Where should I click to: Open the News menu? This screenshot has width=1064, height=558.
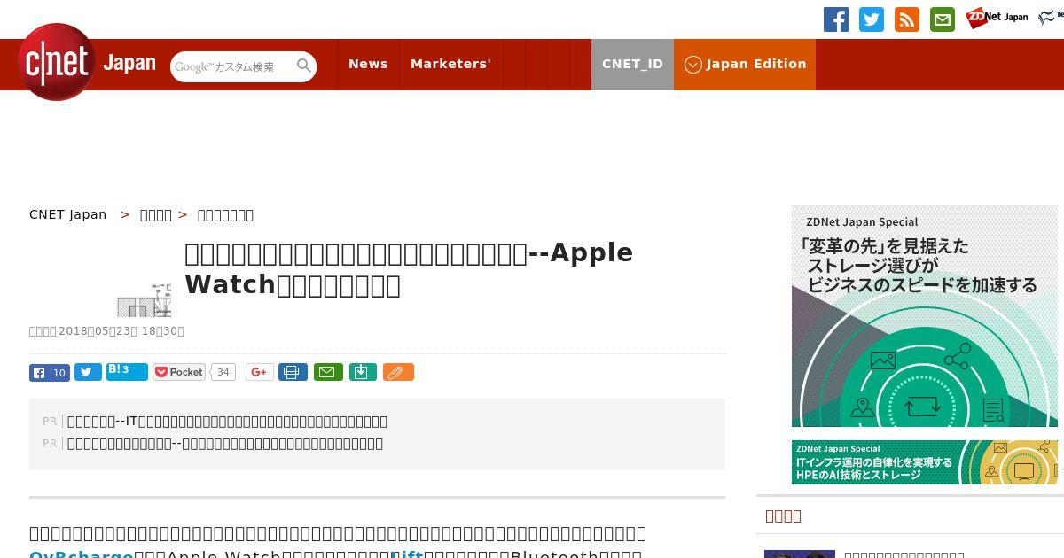(x=368, y=64)
